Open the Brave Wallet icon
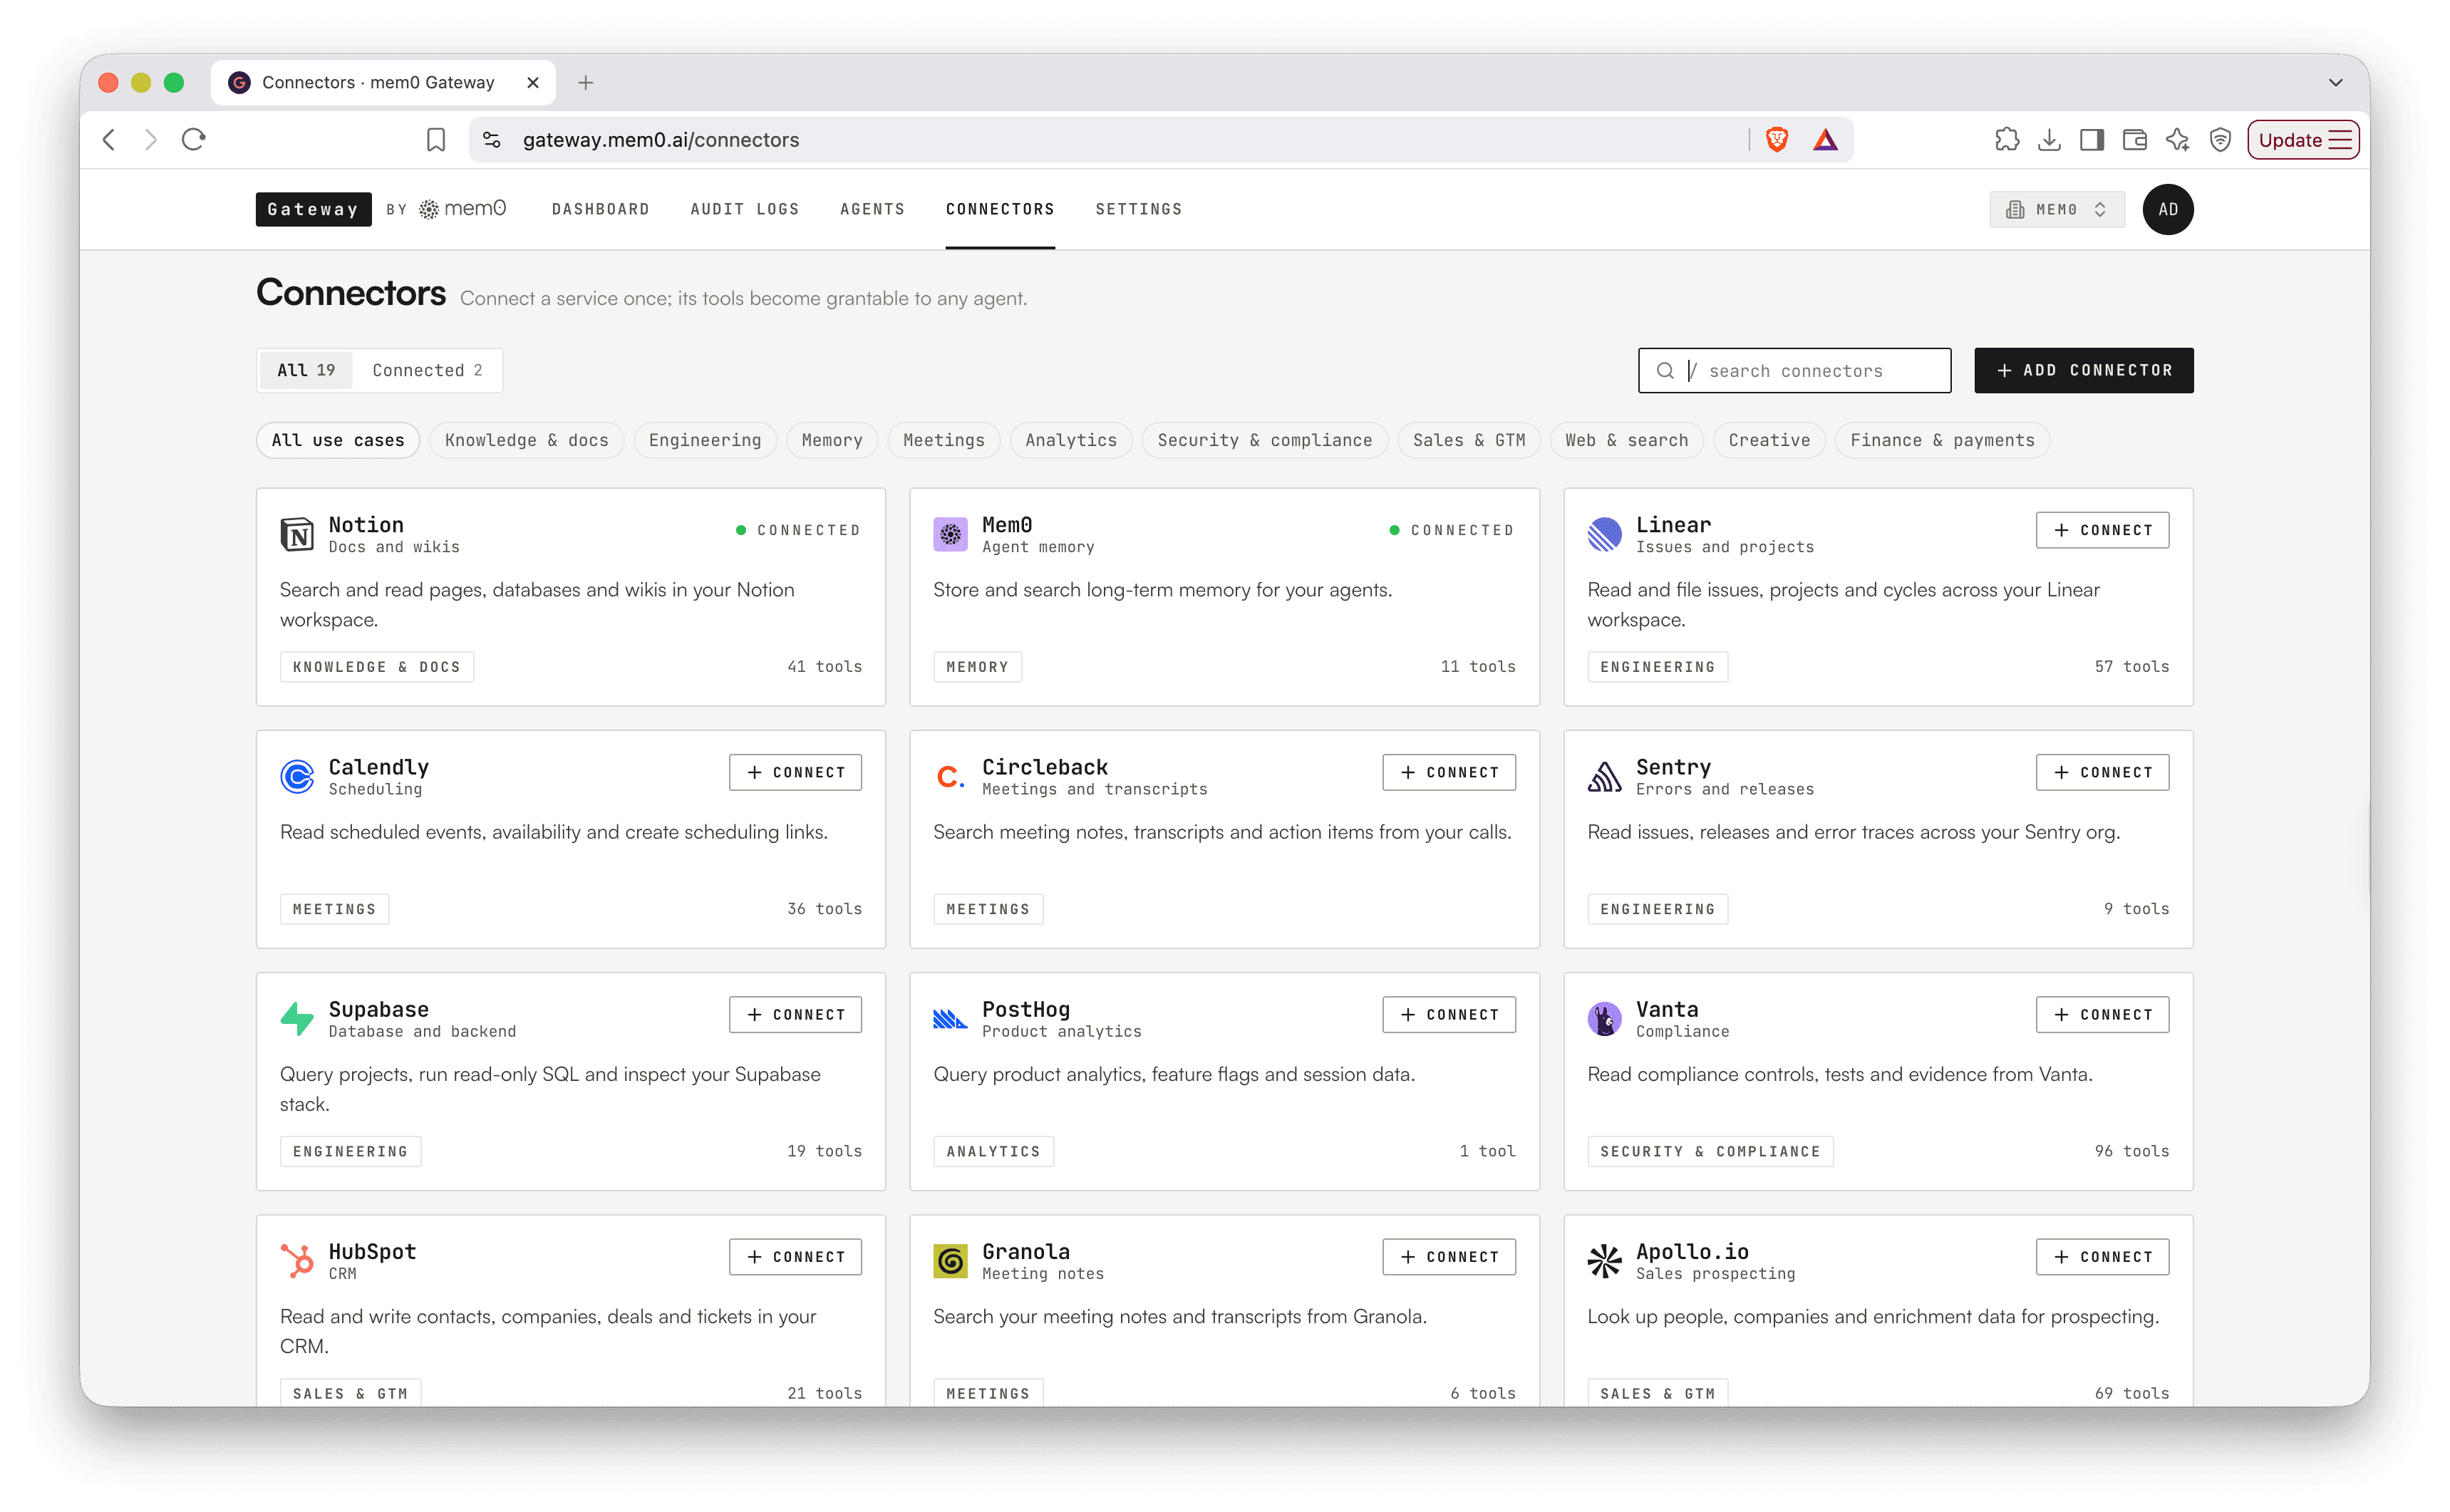 [x=2135, y=140]
